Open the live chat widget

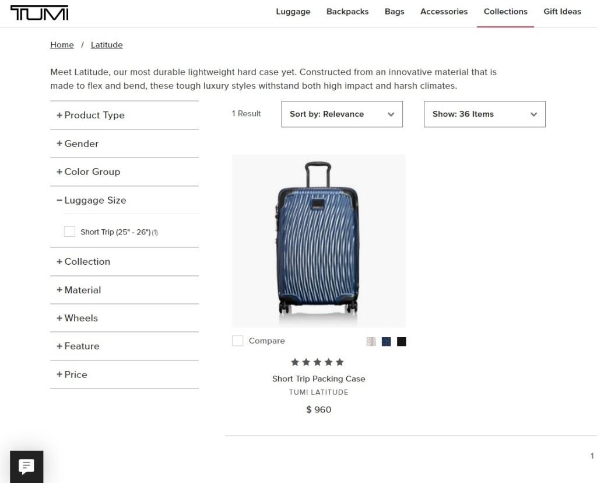tap(26, 467)
